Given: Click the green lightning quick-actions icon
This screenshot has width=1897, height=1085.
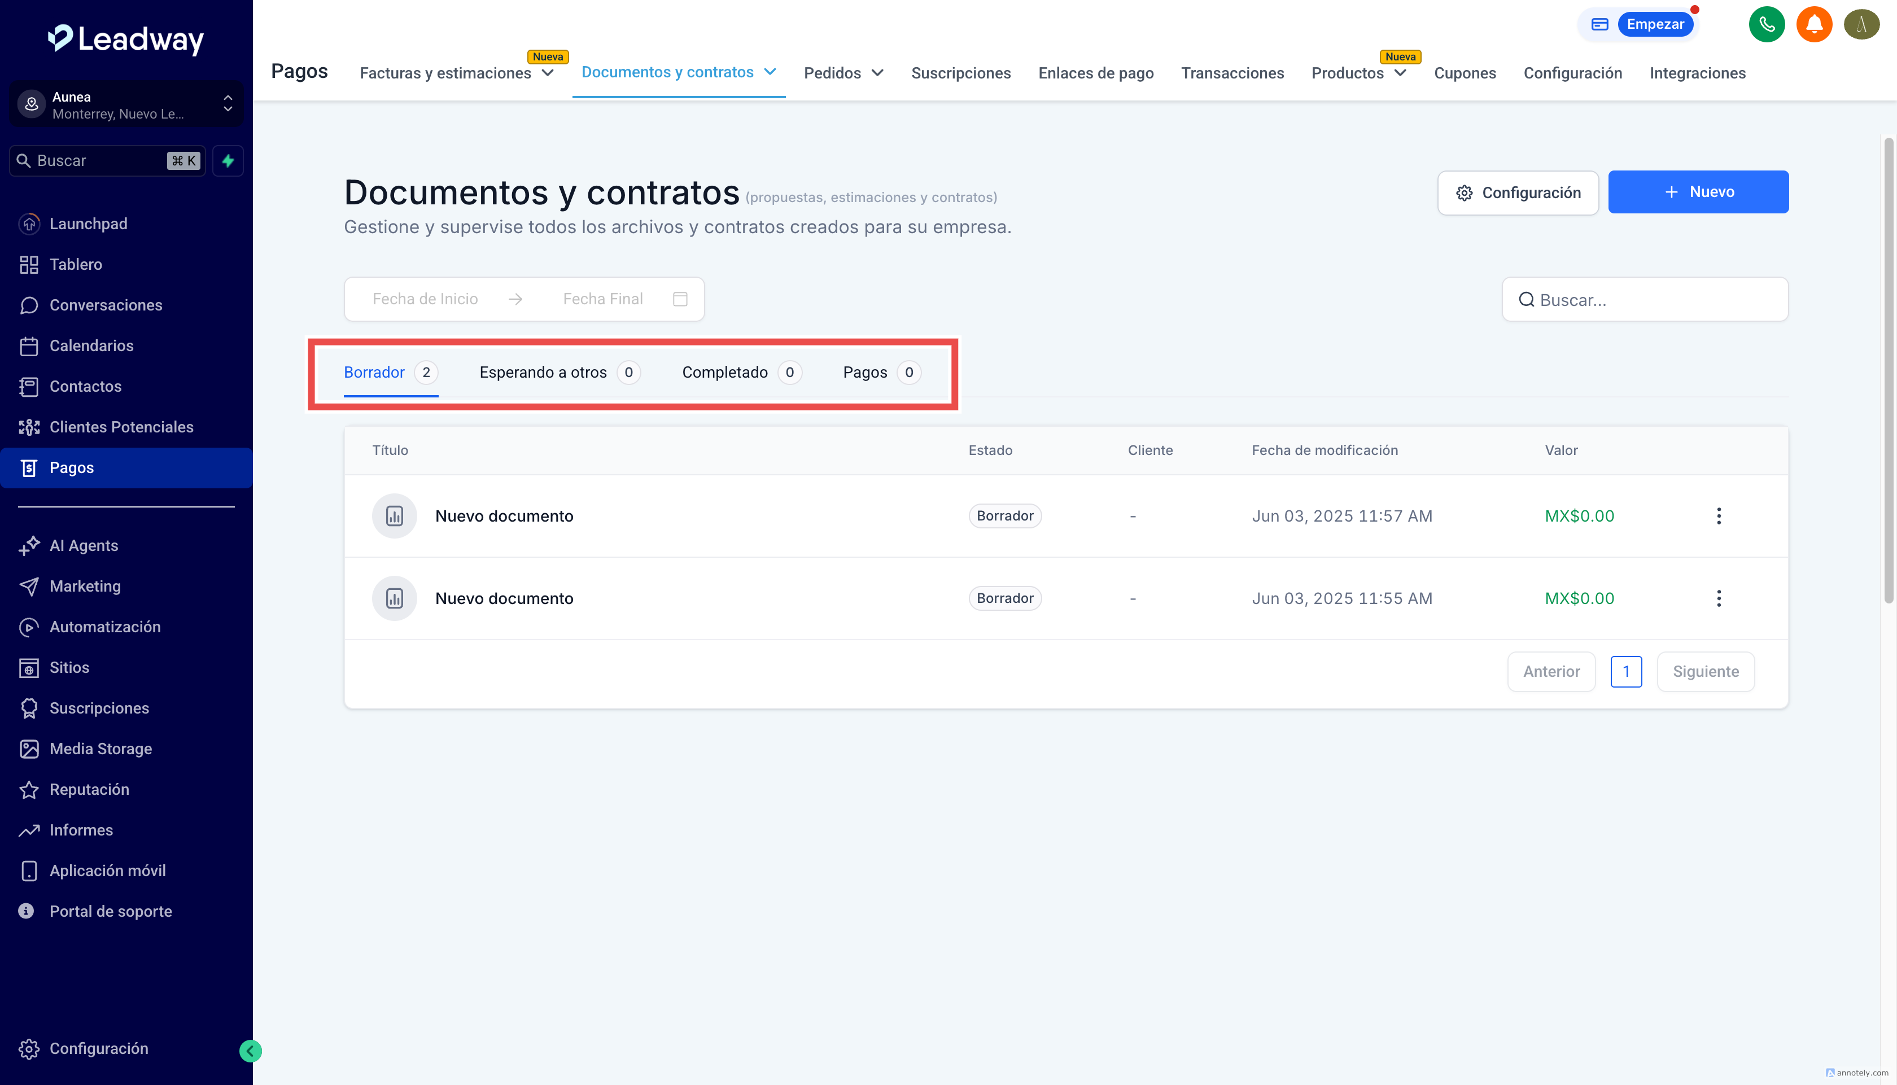Looking at the screenshot, I should point(228,161).
